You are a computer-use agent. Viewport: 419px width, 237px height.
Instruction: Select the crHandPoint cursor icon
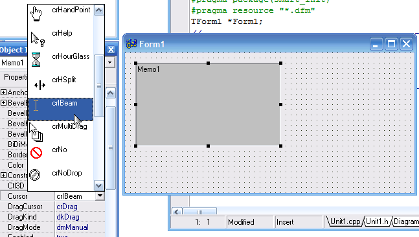click(x=36, y=14)
